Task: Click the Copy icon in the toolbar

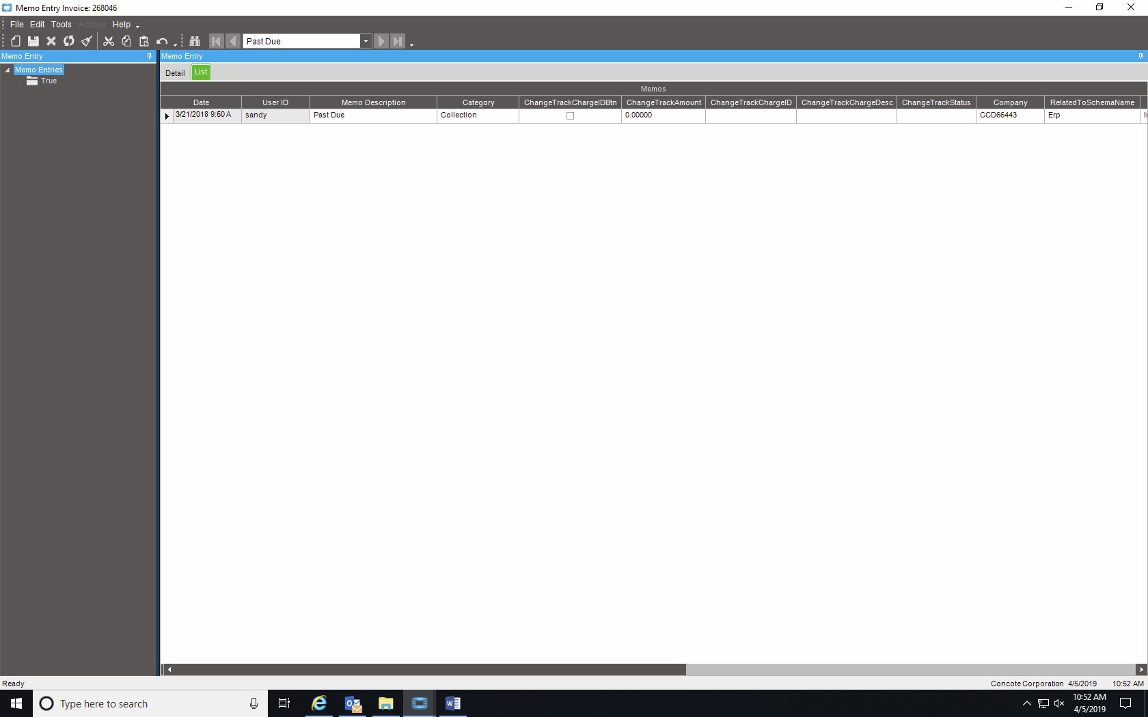Action: [x=126, y=41]
